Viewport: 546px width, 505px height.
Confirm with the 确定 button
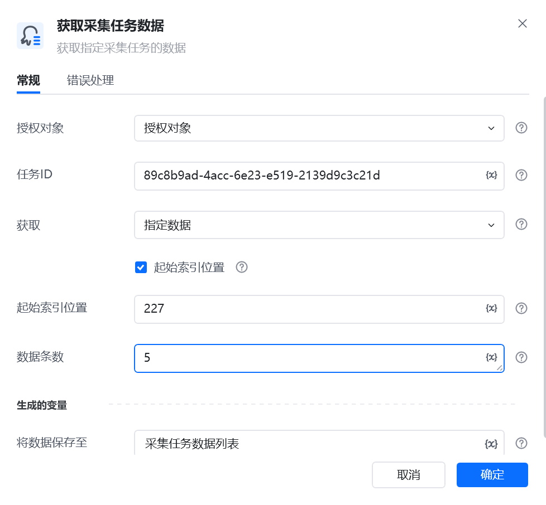tap(492, 475)
